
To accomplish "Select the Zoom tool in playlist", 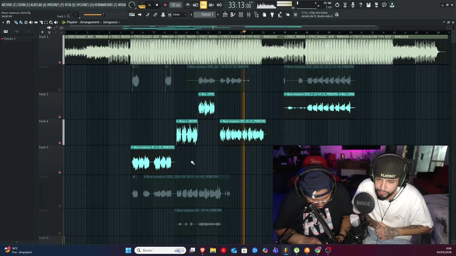I will (51, 22).
